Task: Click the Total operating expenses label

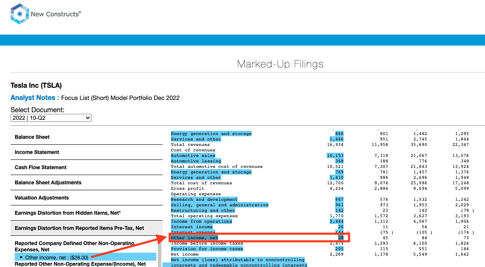Action: [x=204, y=216]
